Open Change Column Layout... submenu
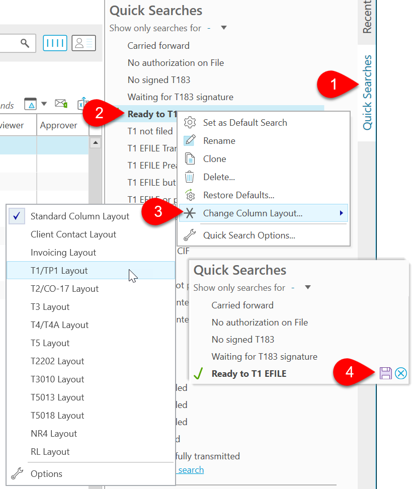 [x=264, y=213]
